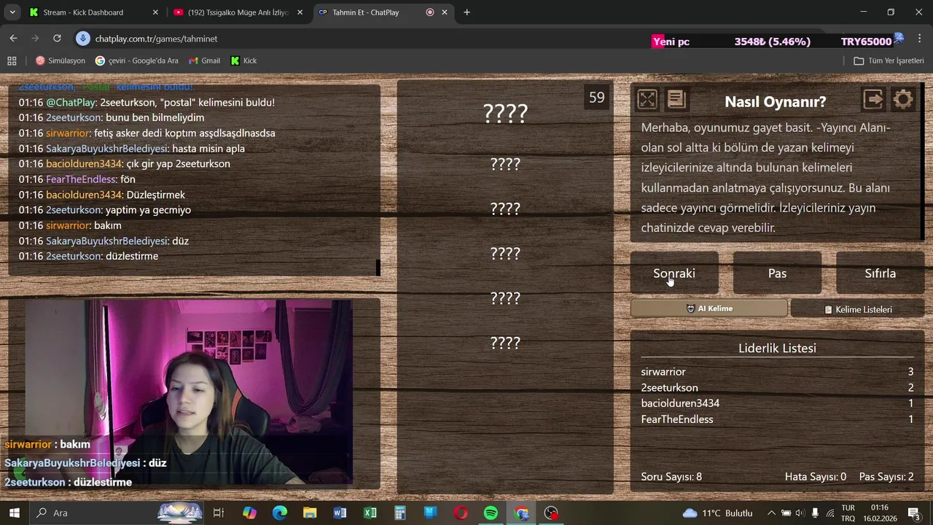The height and width of the screenshot is (525, 933).
Task: Click chat message 'düzlestirme' from 2seeturkson
Action: click(88, 256)
